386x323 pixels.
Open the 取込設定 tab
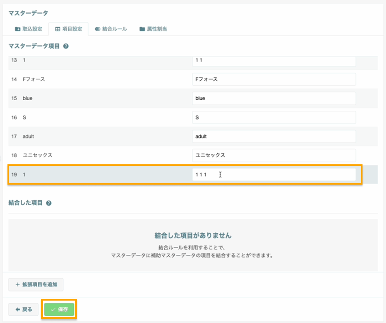pos(28,29)
